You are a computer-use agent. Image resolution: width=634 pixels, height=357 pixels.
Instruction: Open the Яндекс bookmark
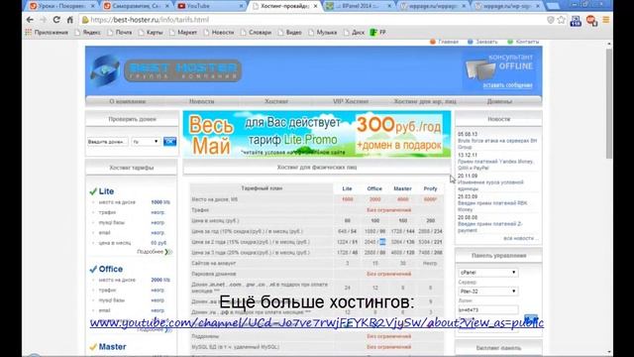[x=88, y=32]
